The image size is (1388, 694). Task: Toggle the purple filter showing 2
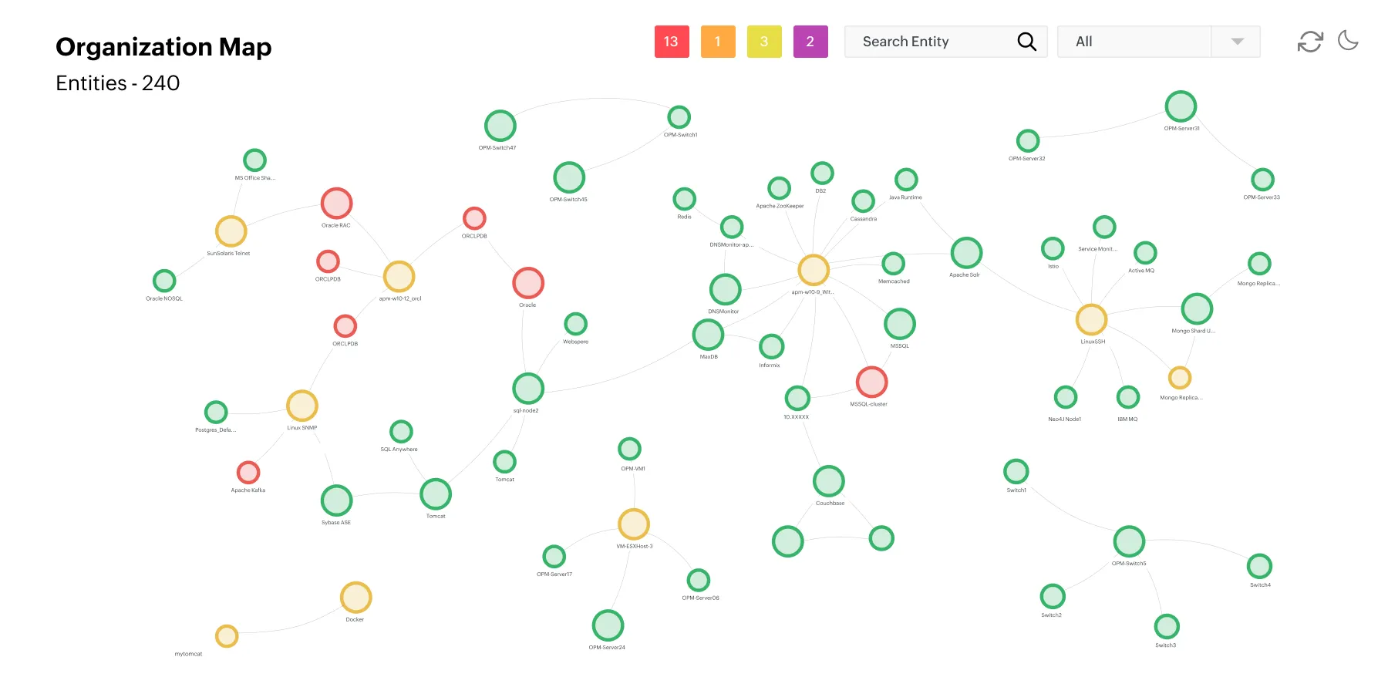point(810,41)
